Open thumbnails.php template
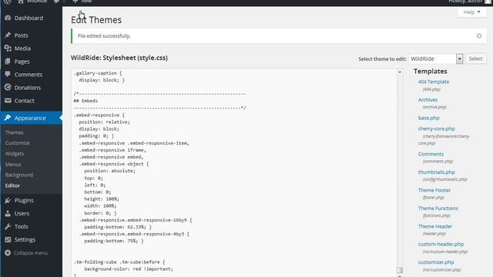Viewport: 493px width, 277px height. 437,172
